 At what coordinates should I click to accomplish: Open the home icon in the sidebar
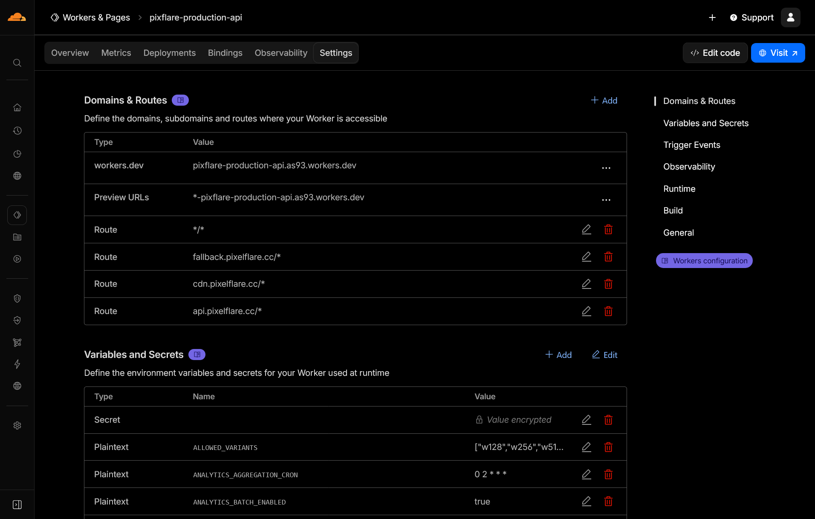click(x=17, y=107)
